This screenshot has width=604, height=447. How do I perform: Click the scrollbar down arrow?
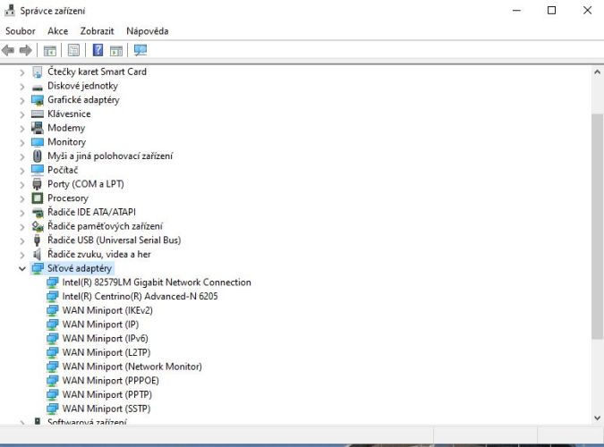pyautogui.click(x=597, y=417)
